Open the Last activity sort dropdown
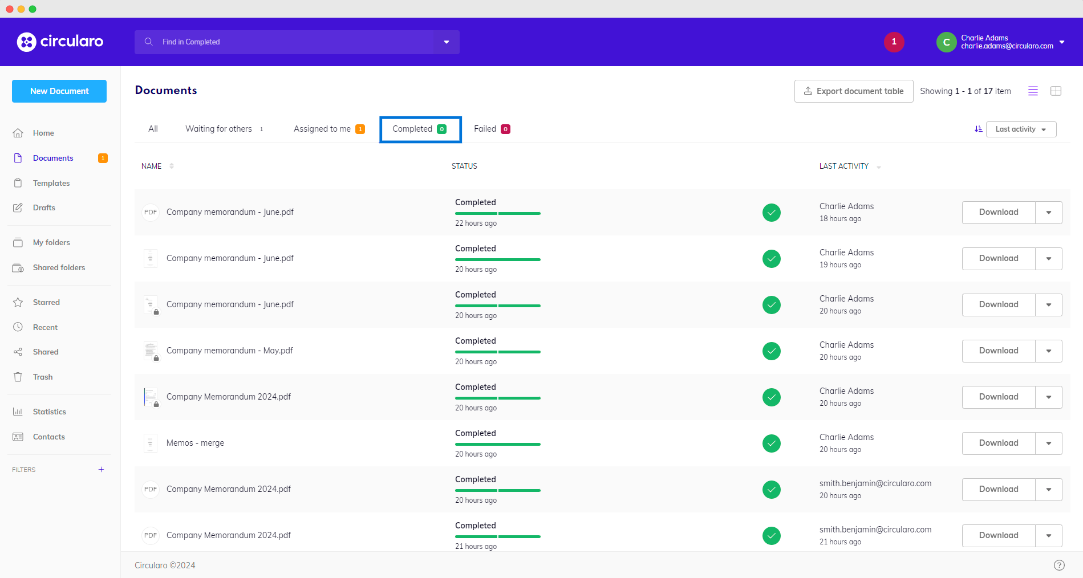Image resolution: width=1083 pixels, height=578 pixels. click(x=1021, y=129)
